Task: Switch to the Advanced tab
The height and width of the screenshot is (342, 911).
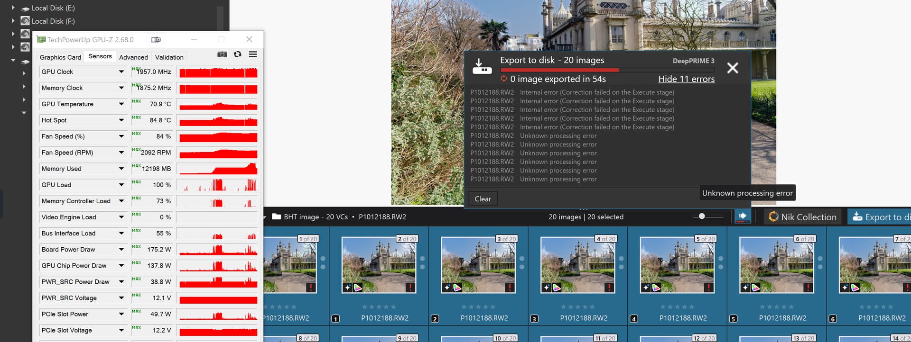Action: [x=133, y=57]
